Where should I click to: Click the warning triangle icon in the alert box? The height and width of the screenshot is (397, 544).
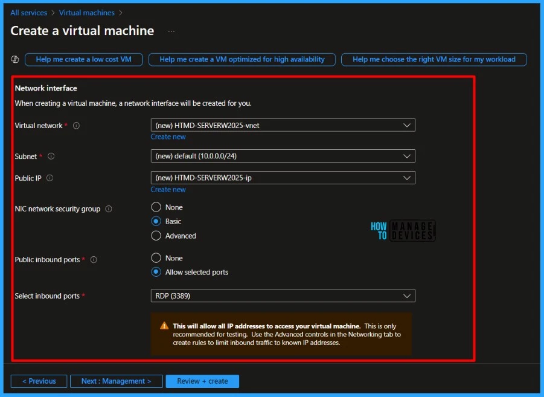pyautogui.click(x=164, y=326)
